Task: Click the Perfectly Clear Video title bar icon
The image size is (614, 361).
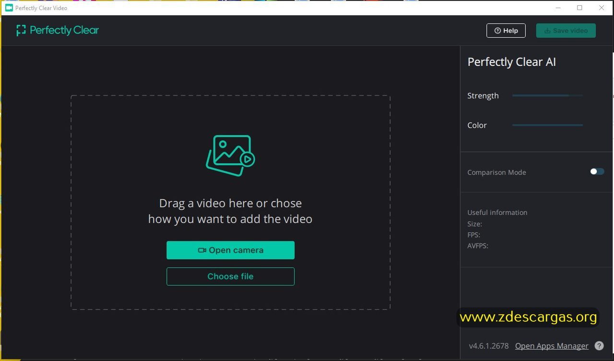Action: point(9,8)
